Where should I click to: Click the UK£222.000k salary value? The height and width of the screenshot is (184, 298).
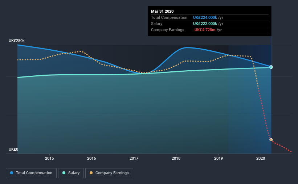205,24
